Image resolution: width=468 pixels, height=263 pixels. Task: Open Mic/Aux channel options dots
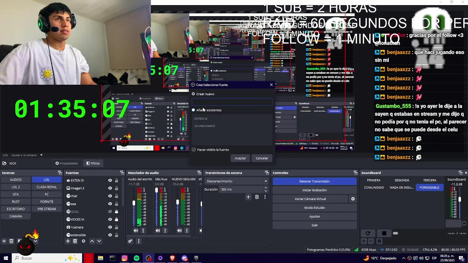[165, 230]
